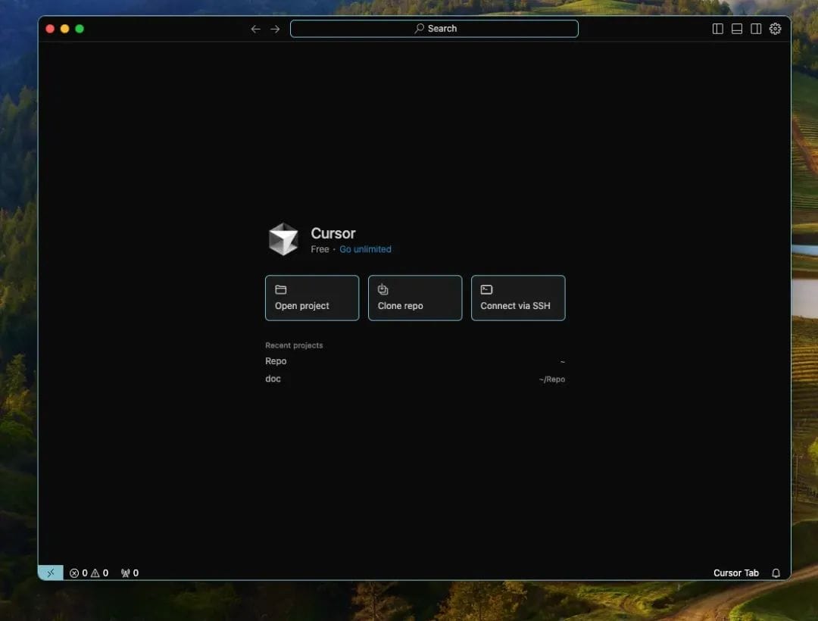Open settings via the gear icon
The width and height of the screenshot is (818, 621).
tap(776, 29)
